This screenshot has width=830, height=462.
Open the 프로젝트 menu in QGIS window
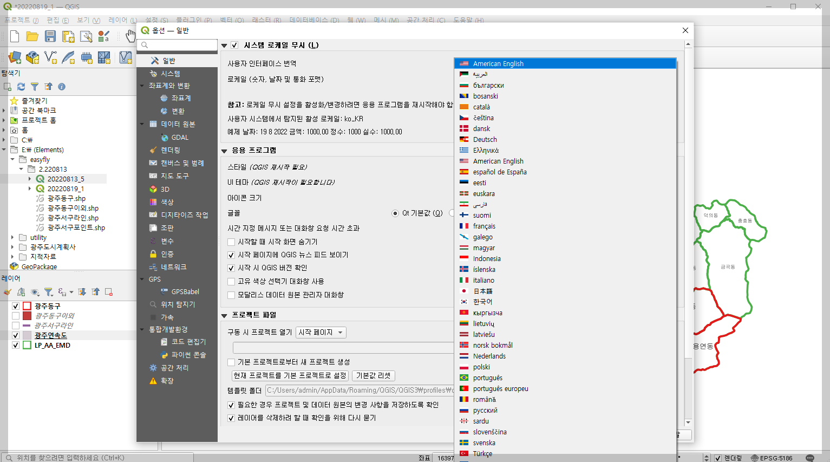(22, 20)
